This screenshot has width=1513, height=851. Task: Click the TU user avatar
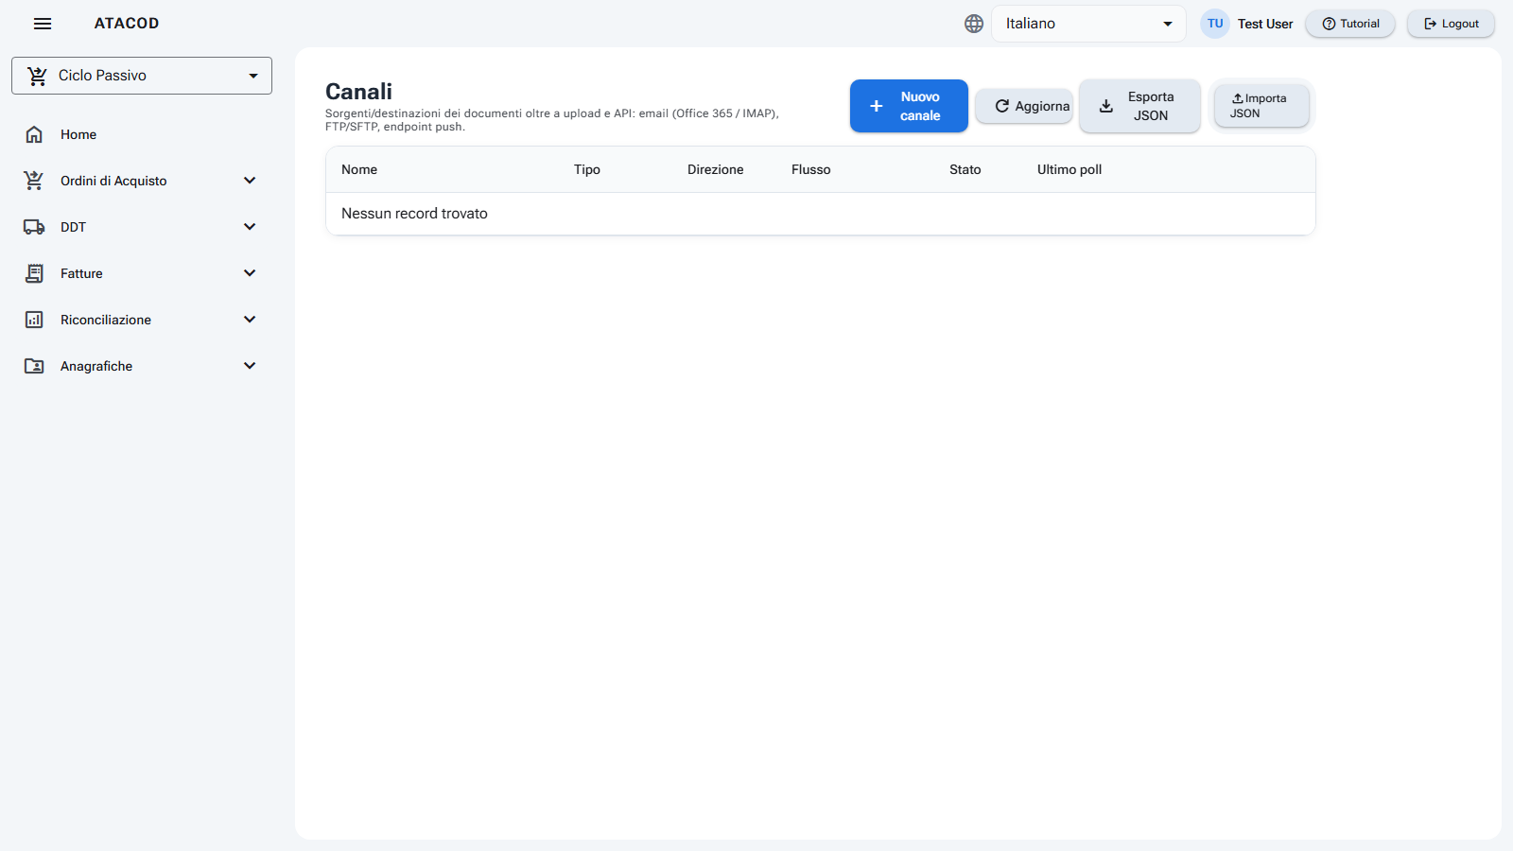[1215, 24]
